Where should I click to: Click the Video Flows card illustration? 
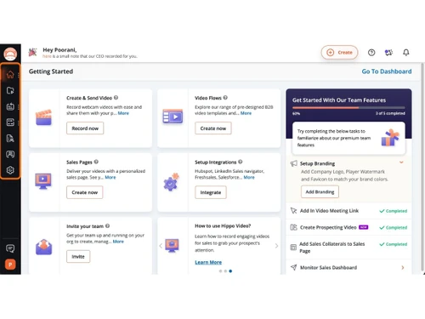coord(173,117)
